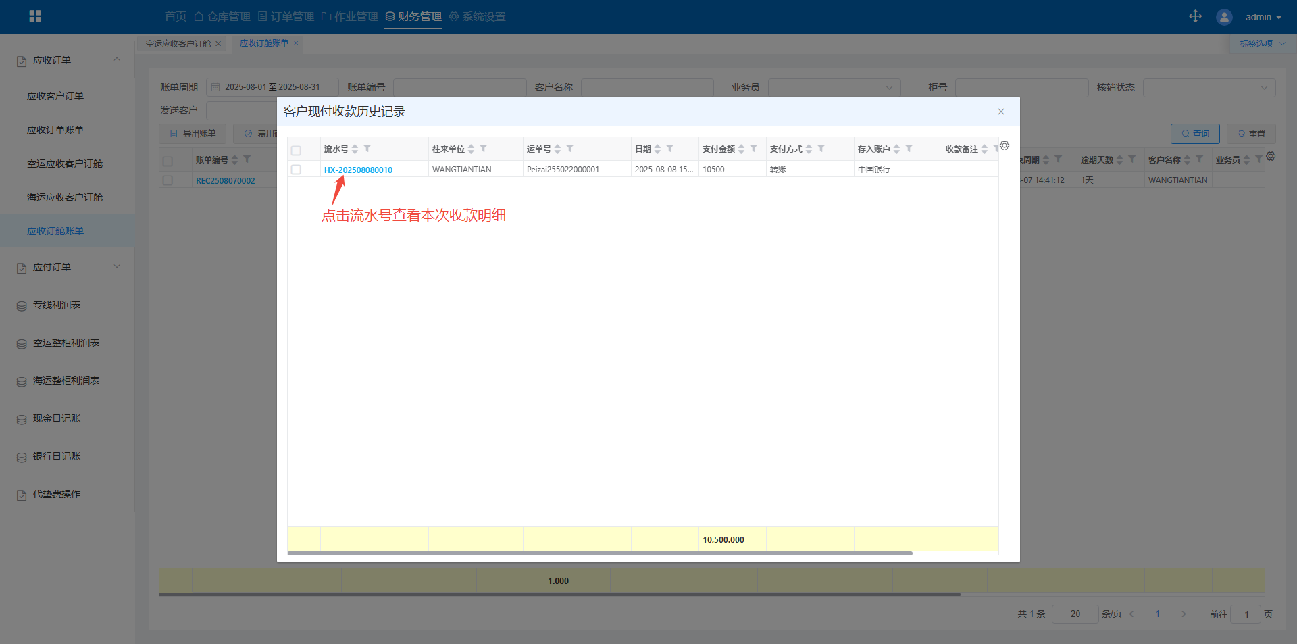The image size is (1297, 644).
Task: Open the HX-202508080010 serial number link
Action: tap(358, 170)
